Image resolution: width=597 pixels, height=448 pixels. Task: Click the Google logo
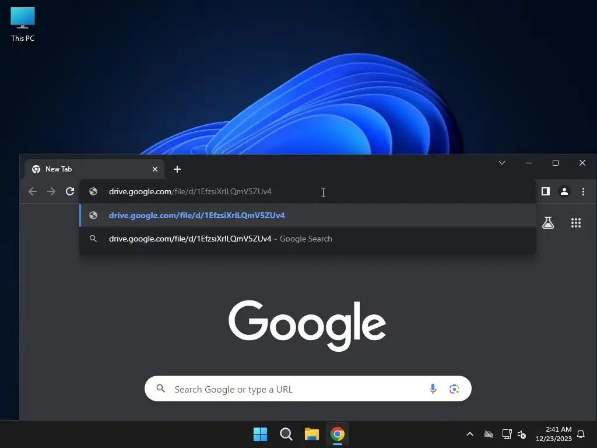click(307, 325)
